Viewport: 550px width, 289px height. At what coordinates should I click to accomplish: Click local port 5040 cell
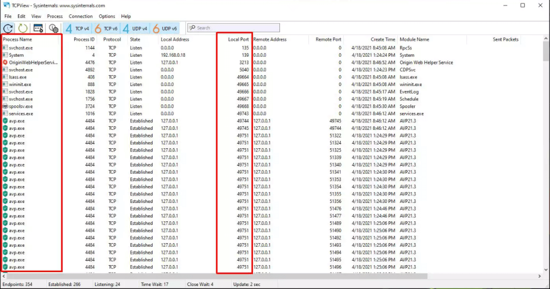click(x=244, y=70)
